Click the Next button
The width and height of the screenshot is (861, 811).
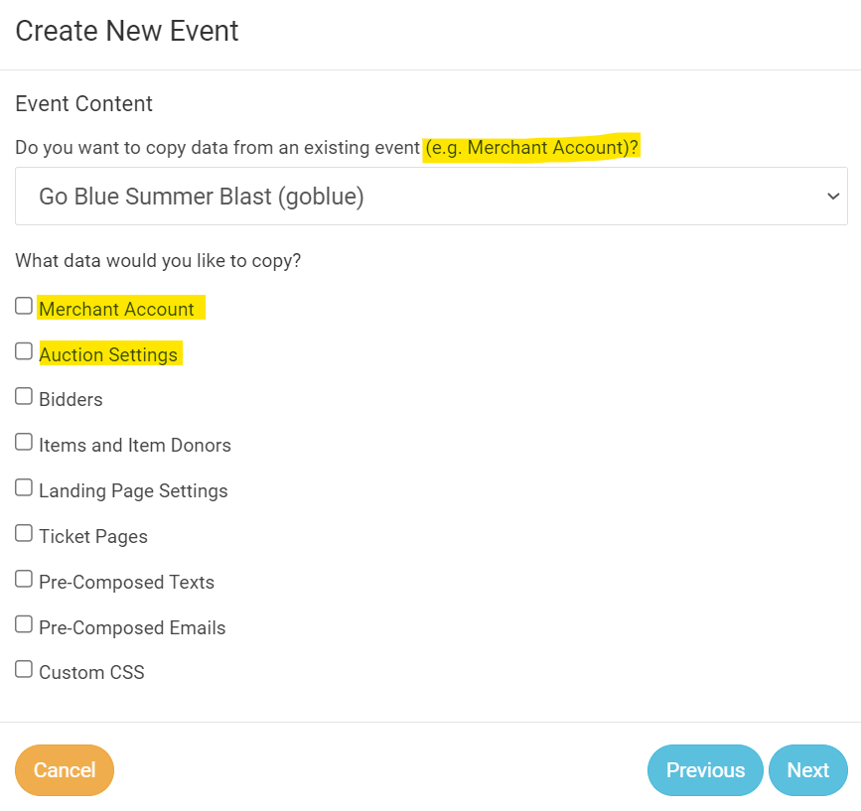(x=807, y=770)
